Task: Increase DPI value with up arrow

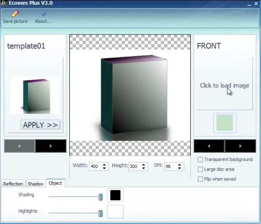Action: point(179,165)
